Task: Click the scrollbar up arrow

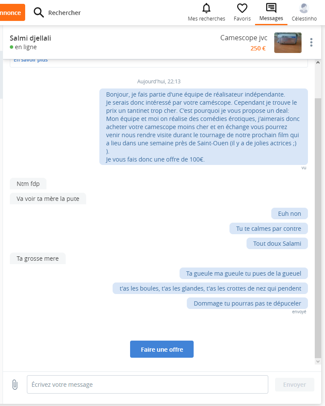Action: (318, 63)
